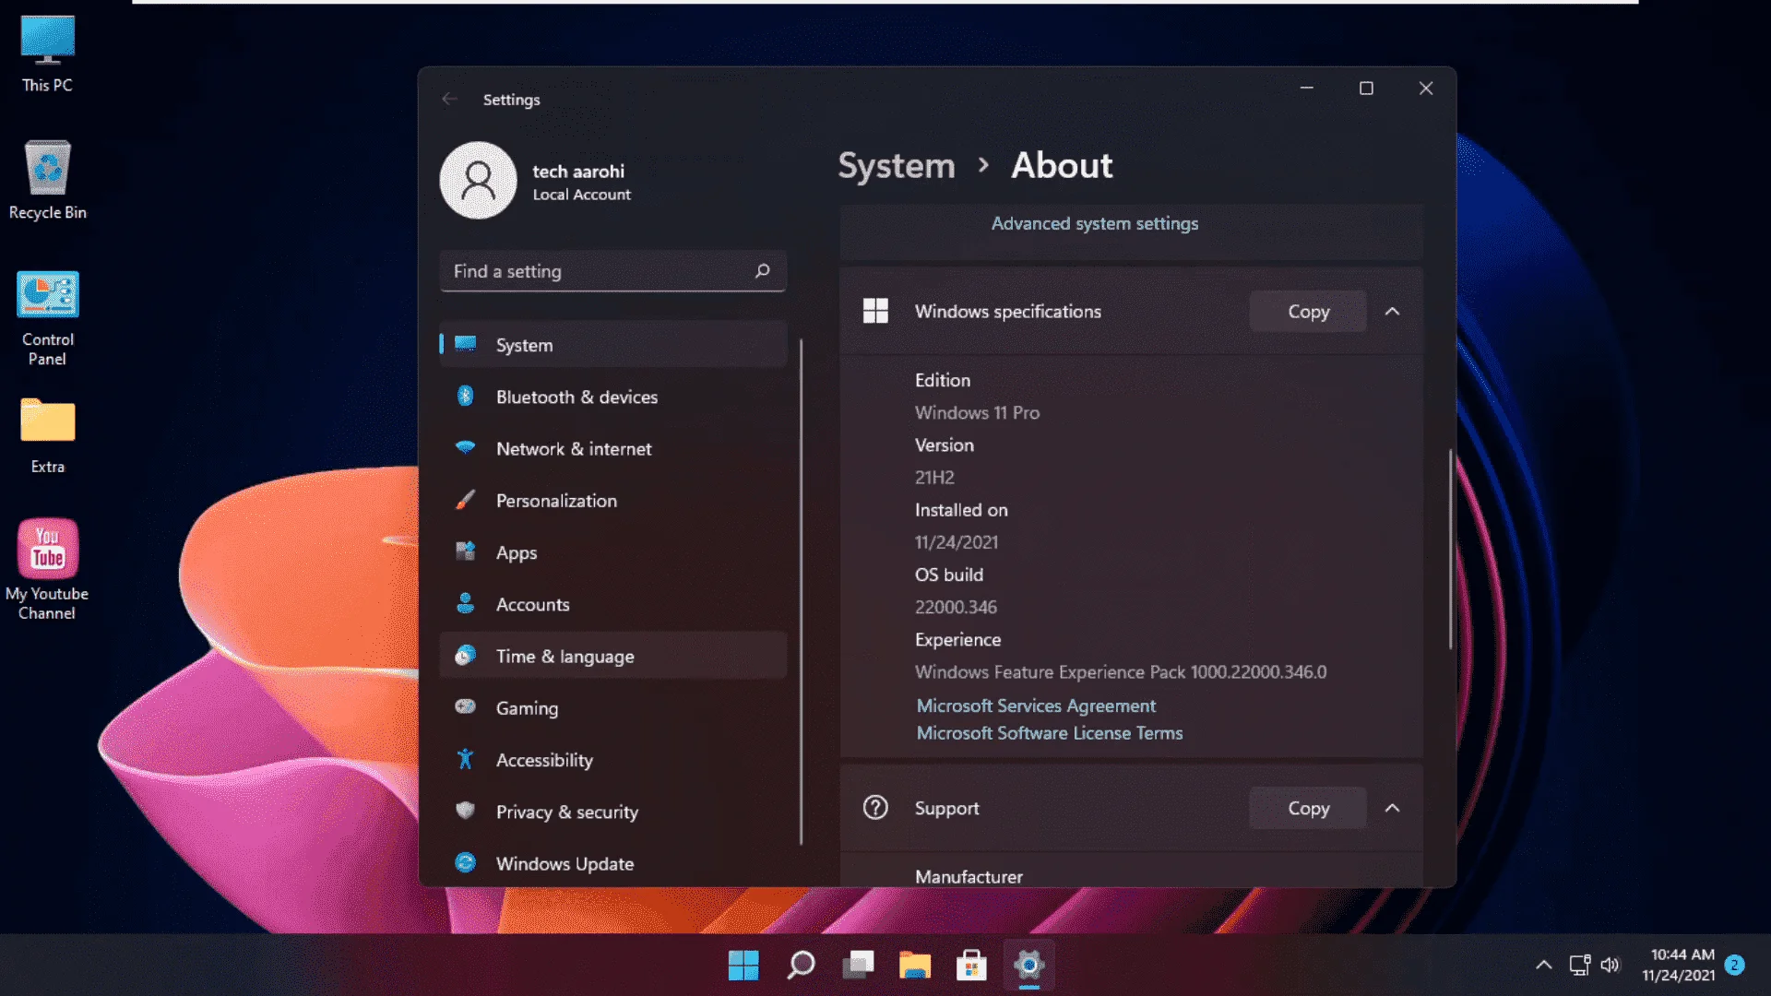Open the Start menu on taskbar

coord(743,966)
